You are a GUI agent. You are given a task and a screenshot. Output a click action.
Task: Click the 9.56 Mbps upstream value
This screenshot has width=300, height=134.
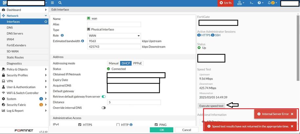pyautogui.click(x=206, y=79)
